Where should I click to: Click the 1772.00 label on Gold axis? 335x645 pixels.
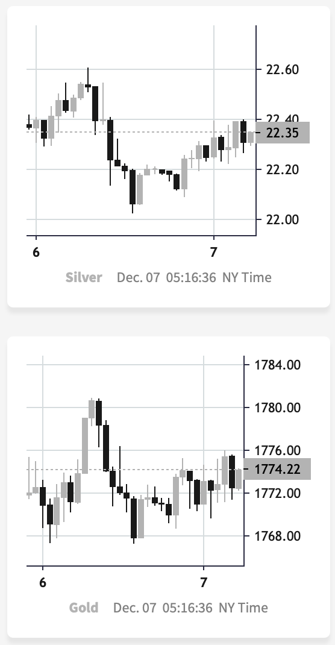pos(277,493)
